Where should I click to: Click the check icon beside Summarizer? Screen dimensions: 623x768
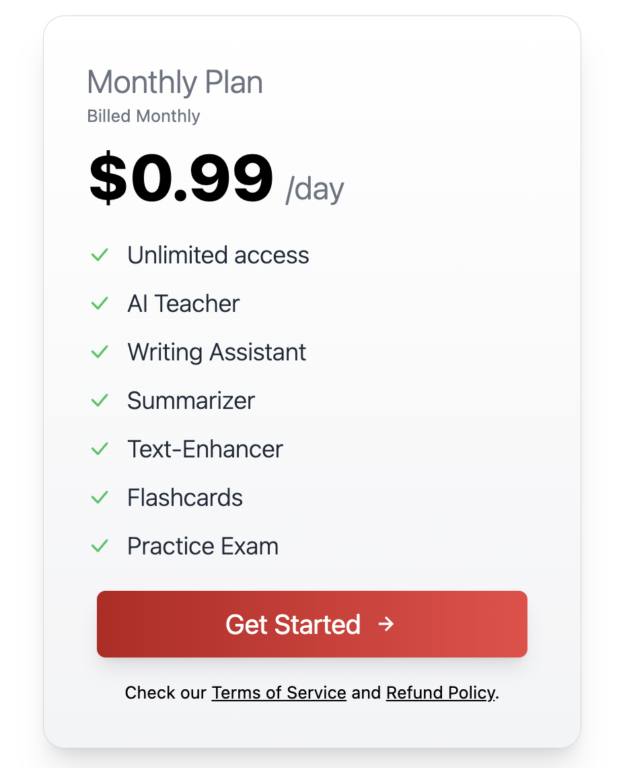pyautogui.click(x=100, y=401)
